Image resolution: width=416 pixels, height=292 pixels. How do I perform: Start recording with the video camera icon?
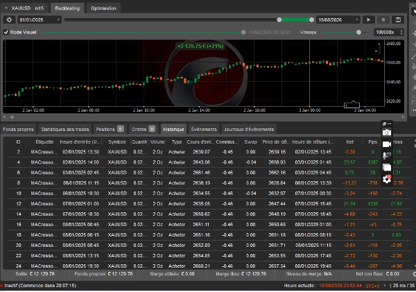coord(387,144)
